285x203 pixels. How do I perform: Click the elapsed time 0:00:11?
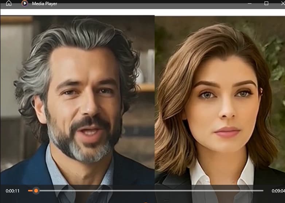[12, 191]
